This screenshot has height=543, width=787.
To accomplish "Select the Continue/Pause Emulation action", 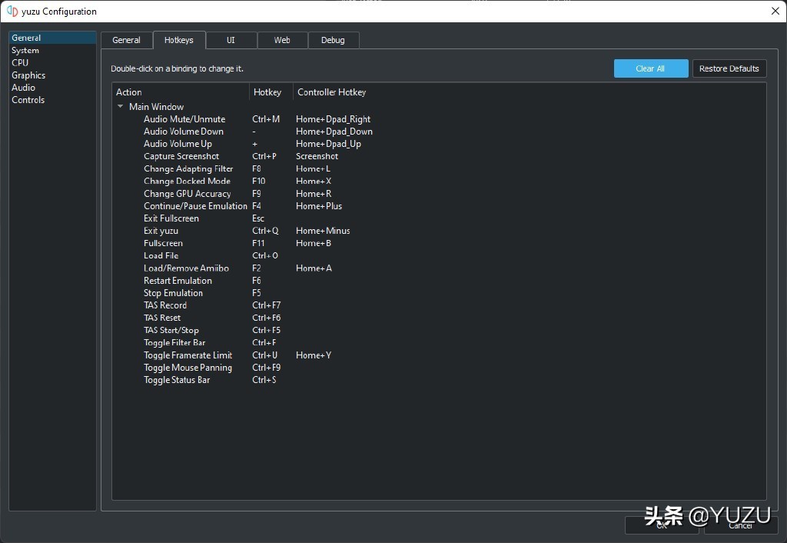I will [195, 206].
